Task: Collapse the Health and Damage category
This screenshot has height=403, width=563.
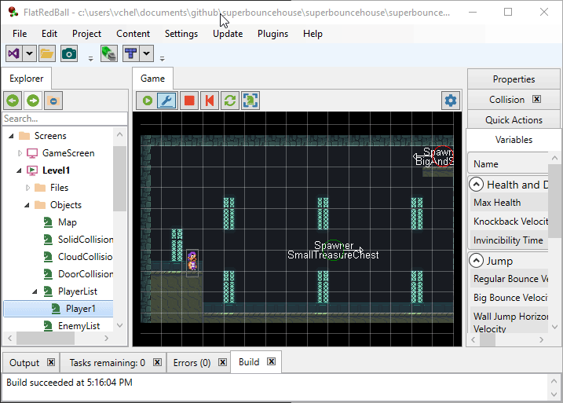Action: 476,185
